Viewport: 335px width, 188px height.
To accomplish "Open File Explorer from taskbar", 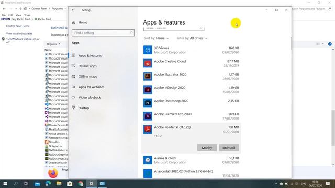I will coord(59,183).
